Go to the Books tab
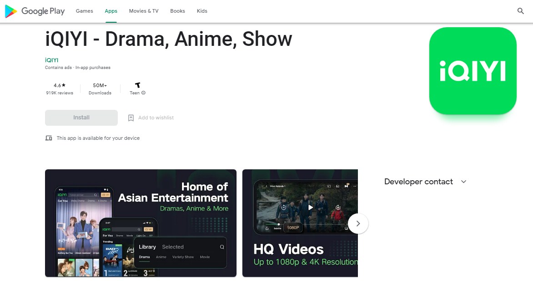Screen dimensions: 533x281 [x=177, y=11]
